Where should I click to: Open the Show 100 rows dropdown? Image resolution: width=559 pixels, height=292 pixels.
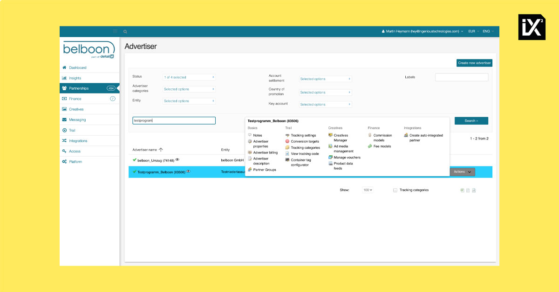pyautogui.click(x=368, y=190)
